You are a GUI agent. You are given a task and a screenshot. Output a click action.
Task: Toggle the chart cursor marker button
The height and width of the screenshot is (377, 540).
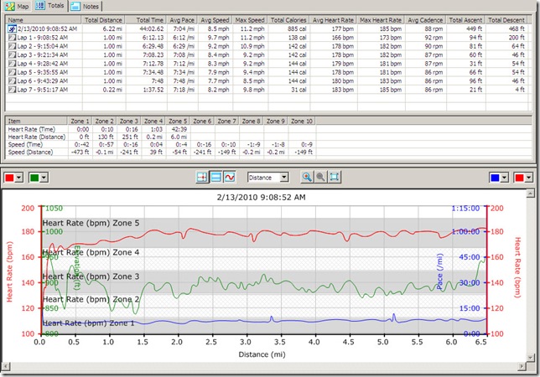pos(202,177)
